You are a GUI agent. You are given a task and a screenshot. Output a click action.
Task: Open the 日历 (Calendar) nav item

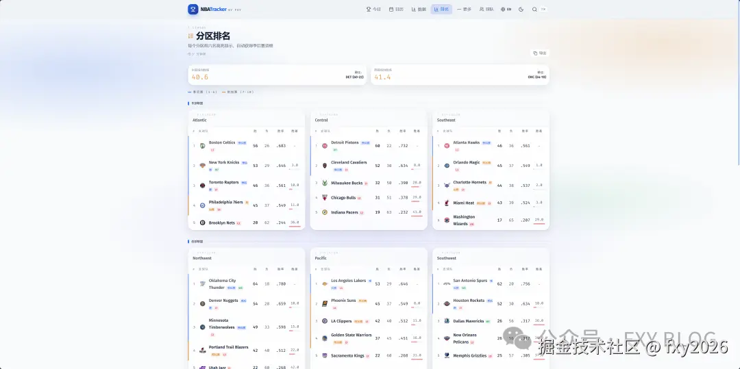point(396,10)
